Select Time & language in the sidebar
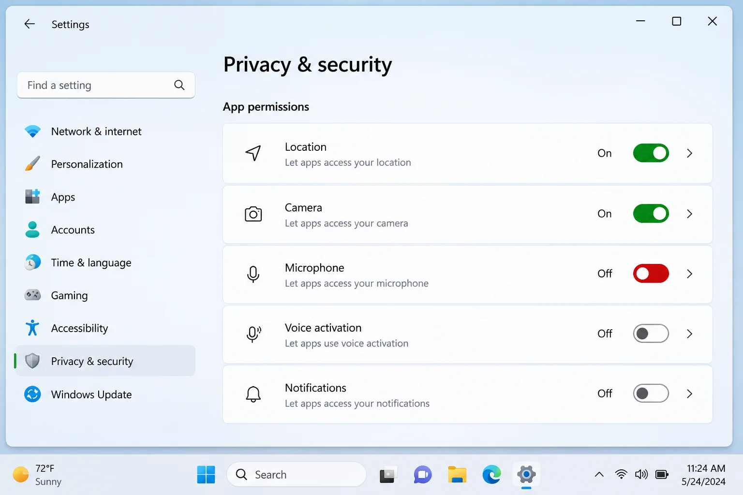The height and width of the screenshot is (495, 743). [105, 262]
